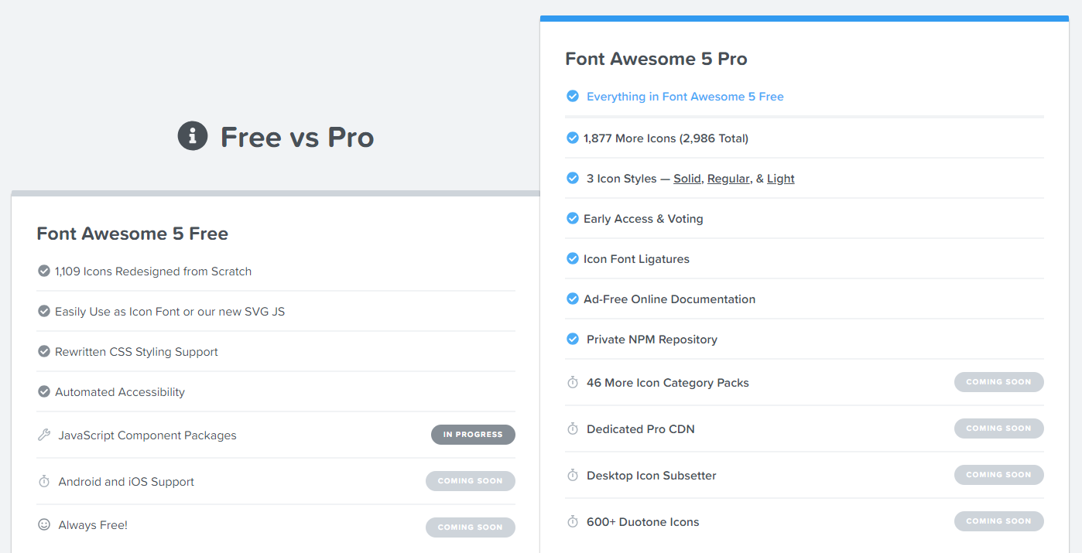The width and height of the screenshot is (1082, 553).
Task: Select the Always Free! text
Action: pos(93,525)
